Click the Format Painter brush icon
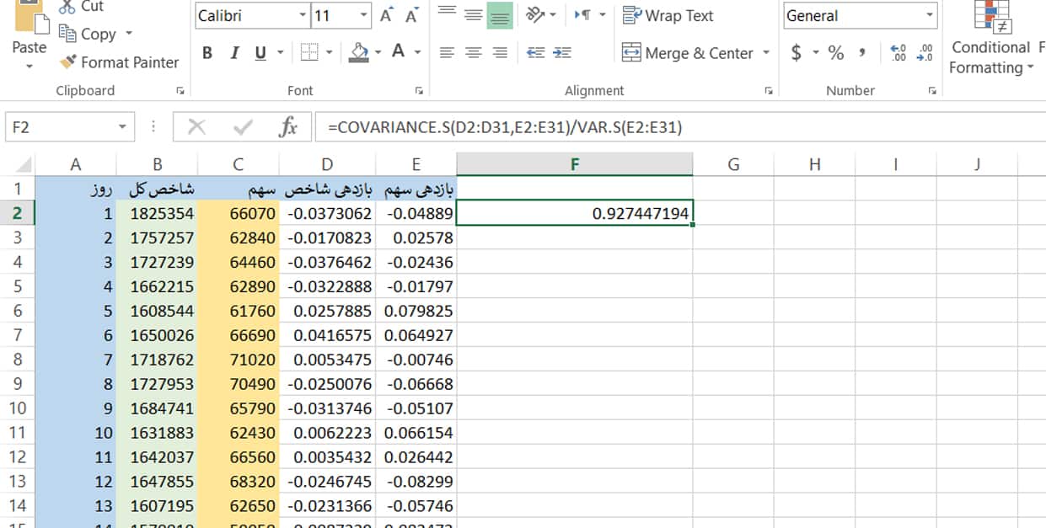Screen dimensions: 1046x528 [x=68, y=62]
